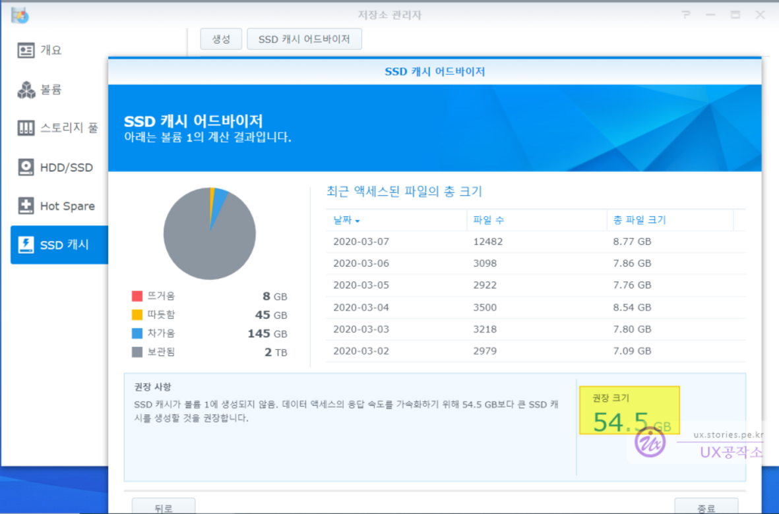Click the 총 파일 크기 column header
This screenshot has height=514, width=779.
[x=639, y=220]
